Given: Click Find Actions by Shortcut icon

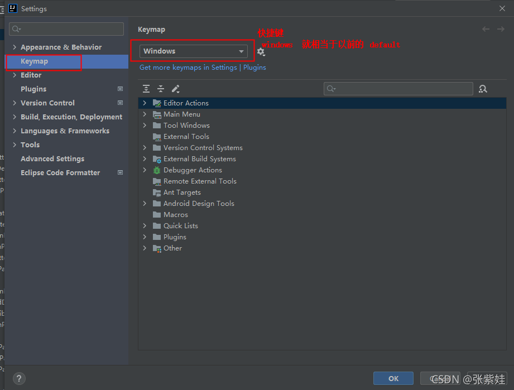Looking at the screenshot, I should 483,89.
